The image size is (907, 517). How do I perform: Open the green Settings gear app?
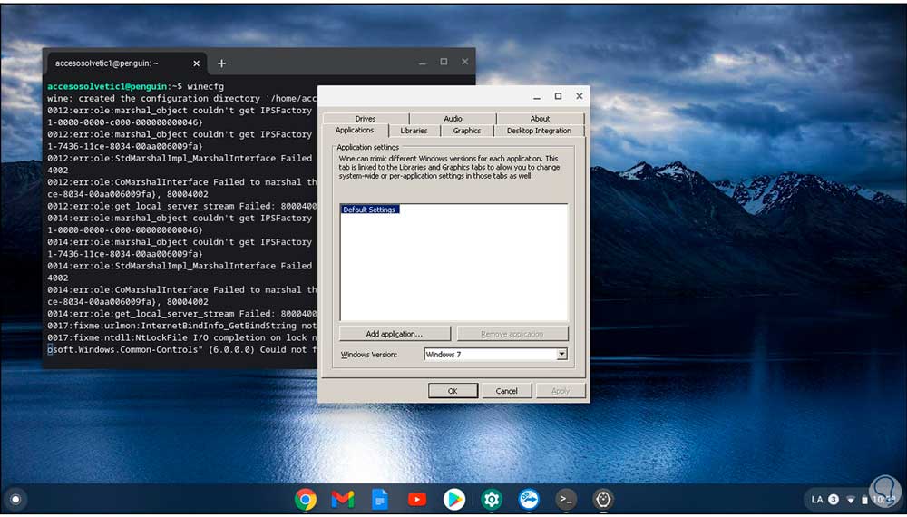tap(492, 499)
